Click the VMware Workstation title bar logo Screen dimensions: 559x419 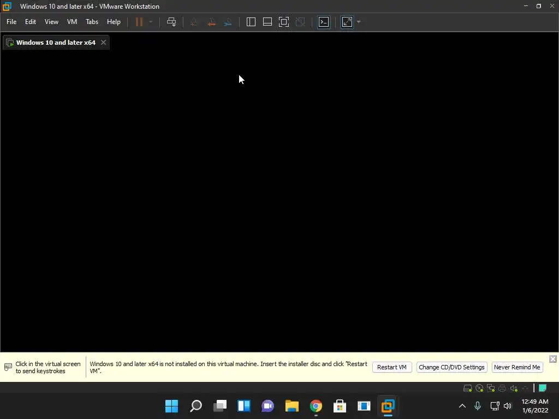click(7, 7)
